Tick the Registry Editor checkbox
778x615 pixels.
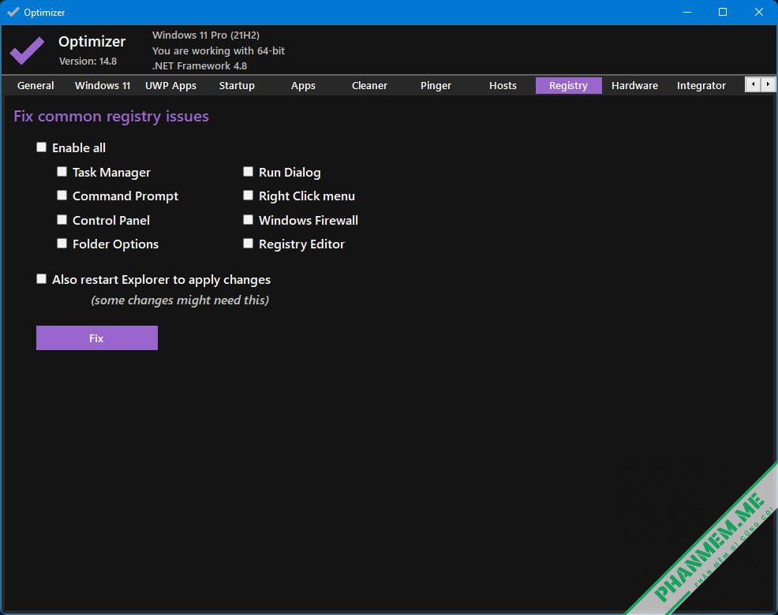click(x=248, y=244)
